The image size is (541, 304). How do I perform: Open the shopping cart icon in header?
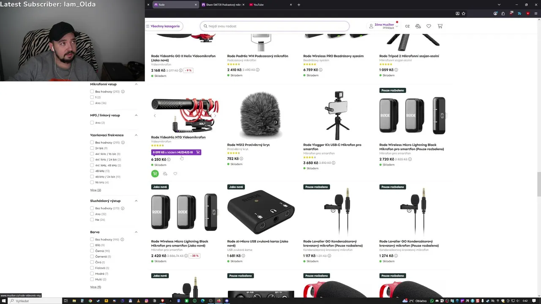(440, 26)
